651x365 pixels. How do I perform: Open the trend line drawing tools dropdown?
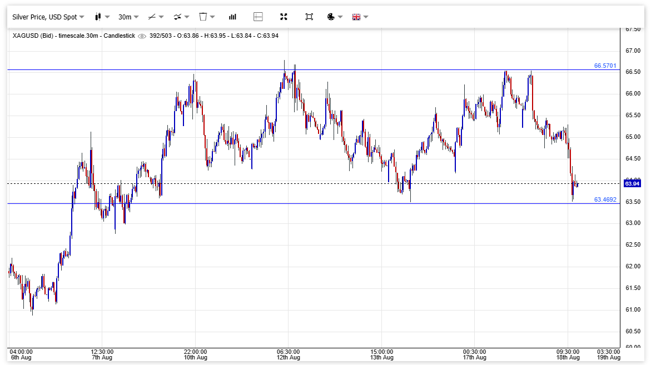(x=161, y=17)
